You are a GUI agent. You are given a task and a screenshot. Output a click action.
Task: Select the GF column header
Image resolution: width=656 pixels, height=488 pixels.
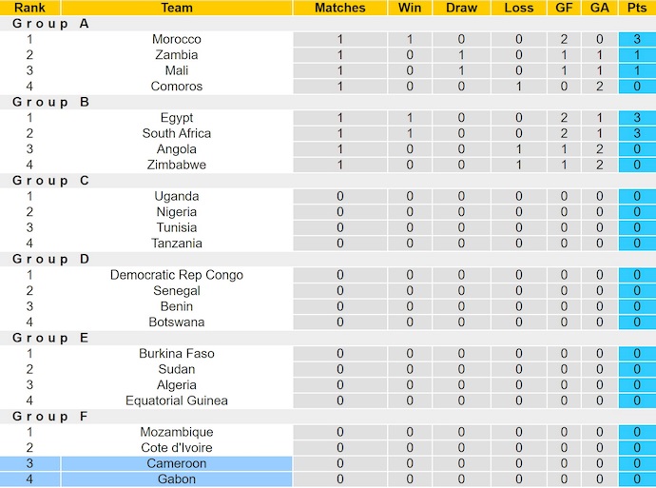coord(564,8)
